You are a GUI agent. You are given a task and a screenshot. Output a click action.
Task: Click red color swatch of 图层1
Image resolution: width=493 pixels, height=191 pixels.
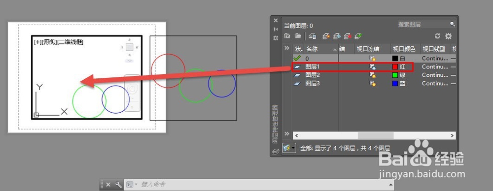[395, 66]
